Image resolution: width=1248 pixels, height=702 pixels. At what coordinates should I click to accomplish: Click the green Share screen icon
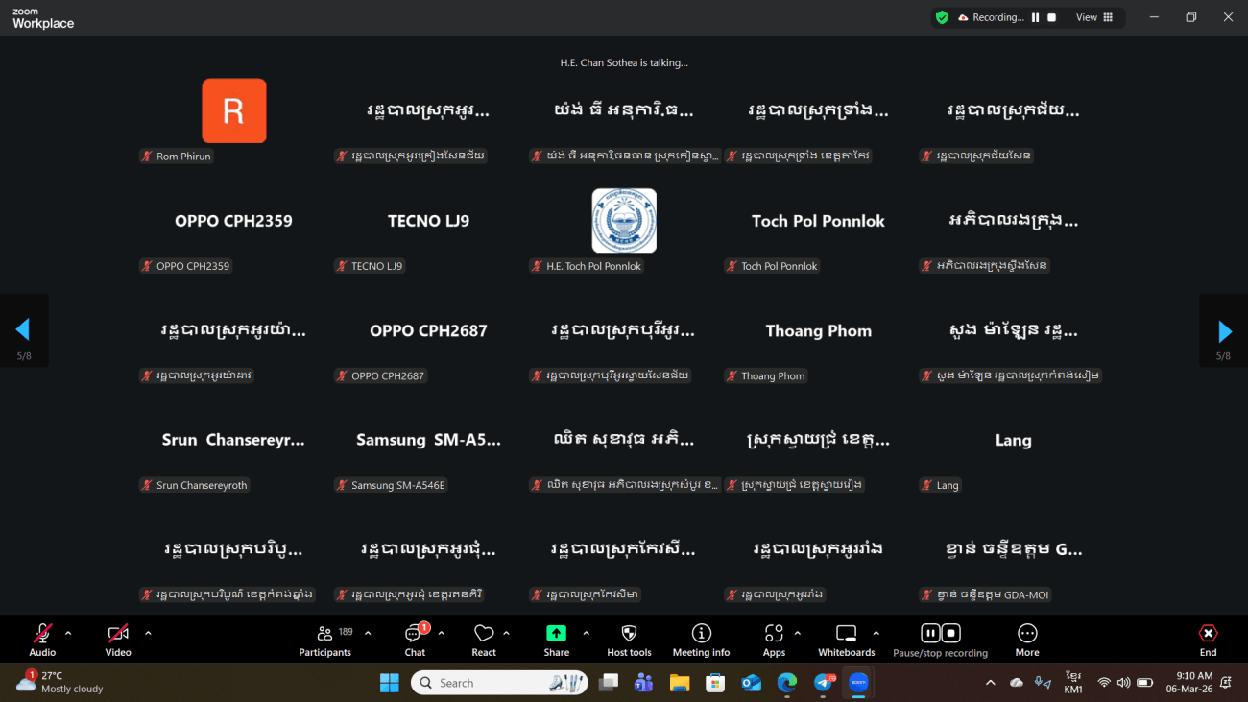[x=556, y=634]
